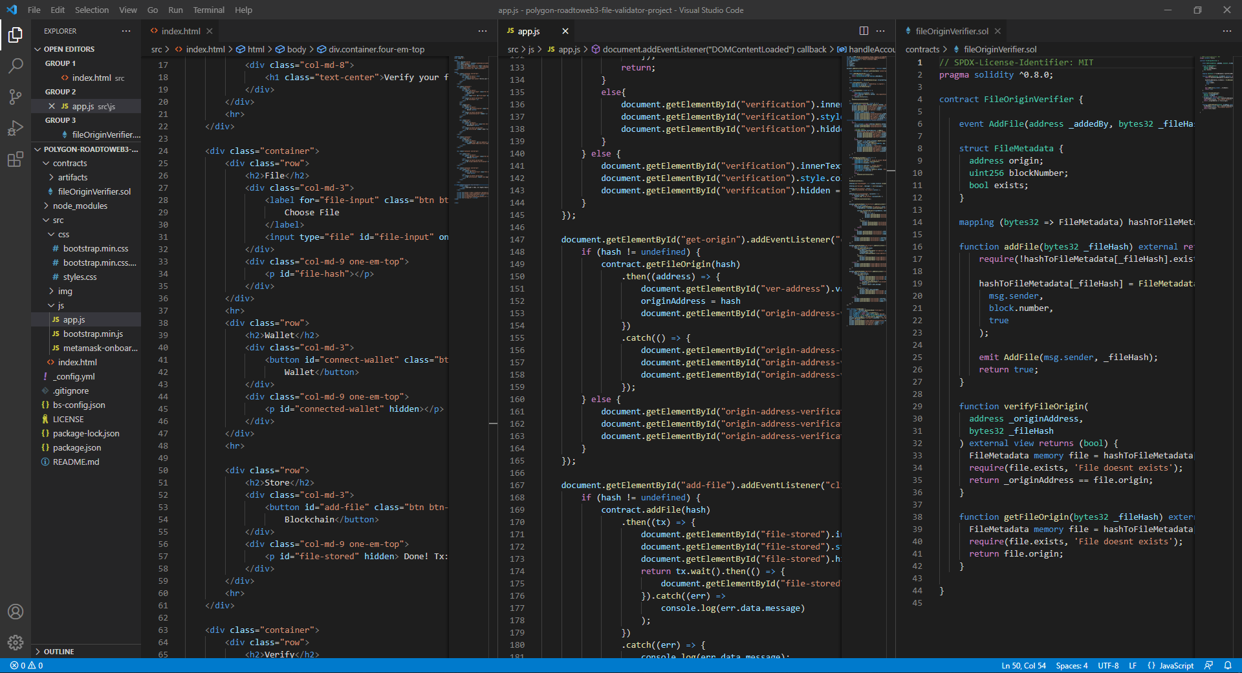
Task: Open the Accounts menu icon
Action: click(16, 612)
